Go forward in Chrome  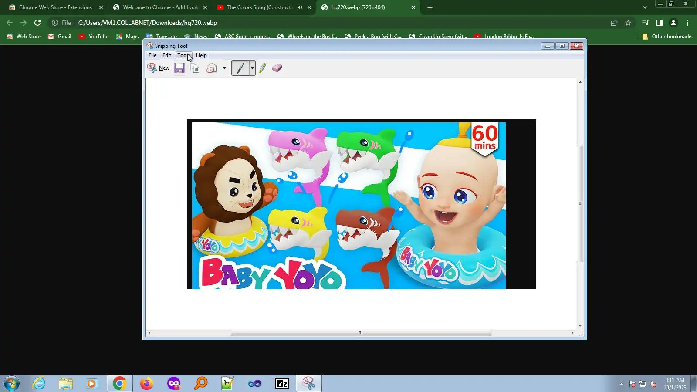pos(24,23)
